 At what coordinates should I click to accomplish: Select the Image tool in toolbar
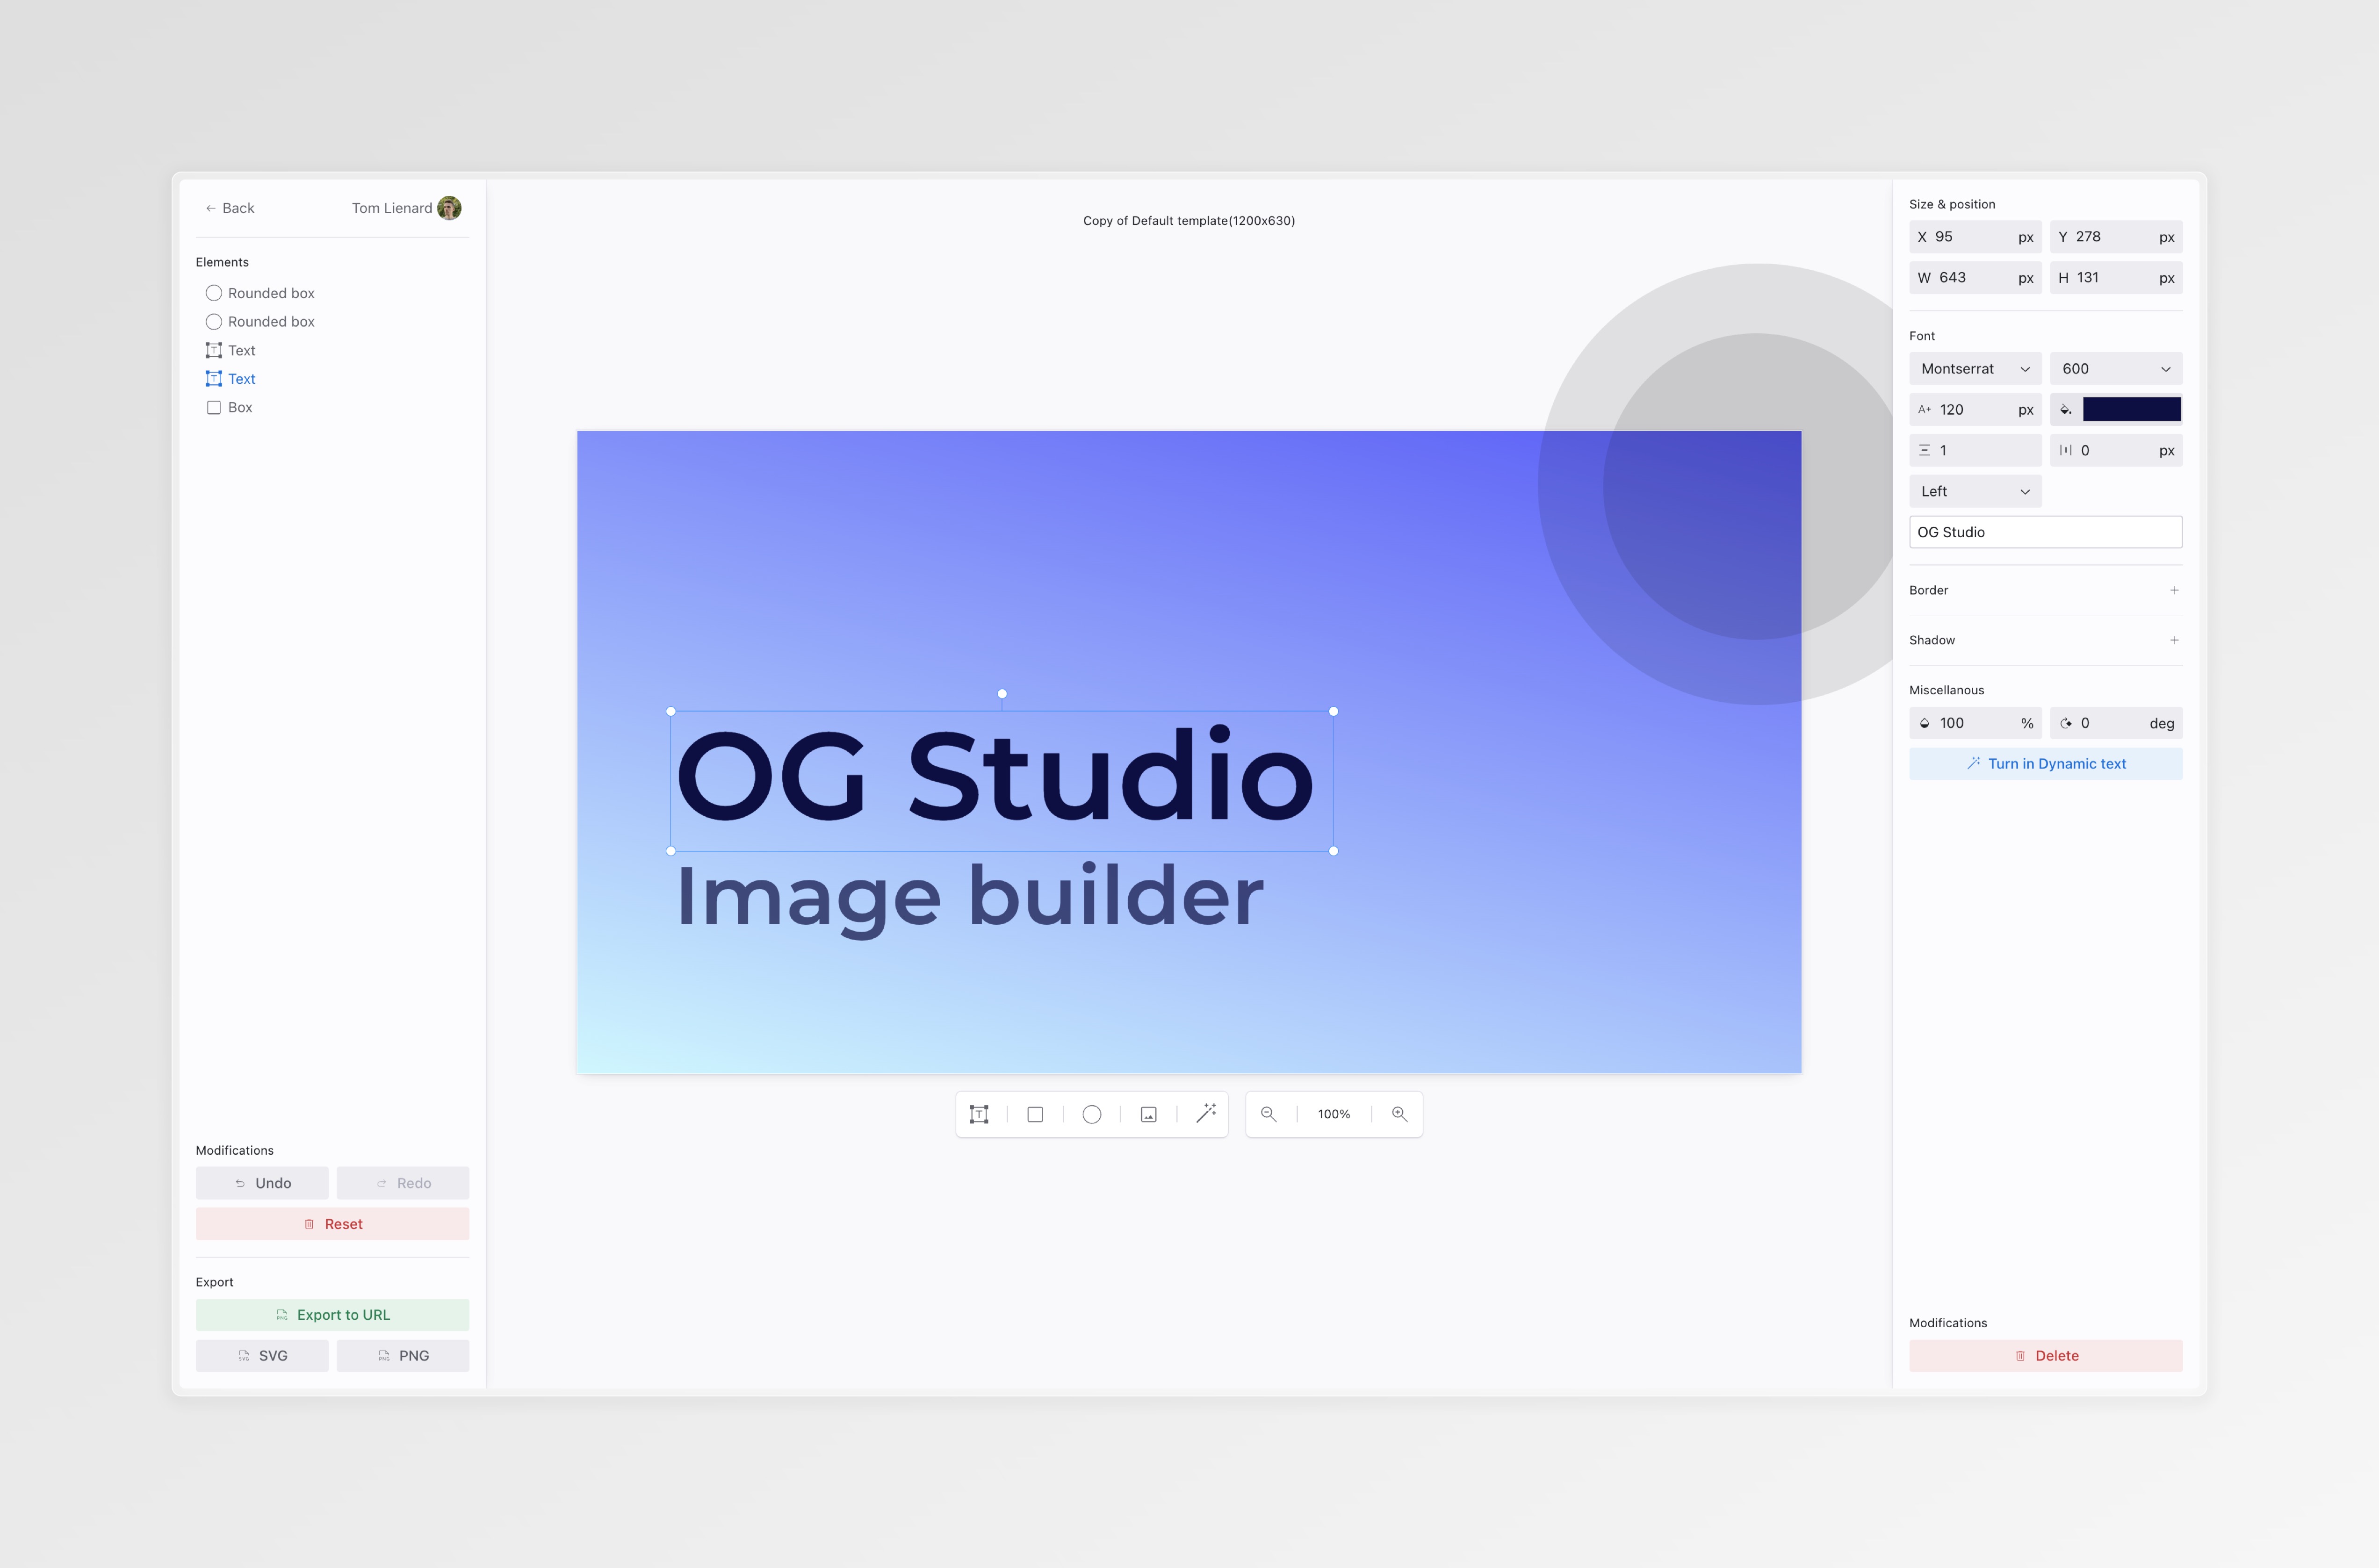click(1149, 1114)
